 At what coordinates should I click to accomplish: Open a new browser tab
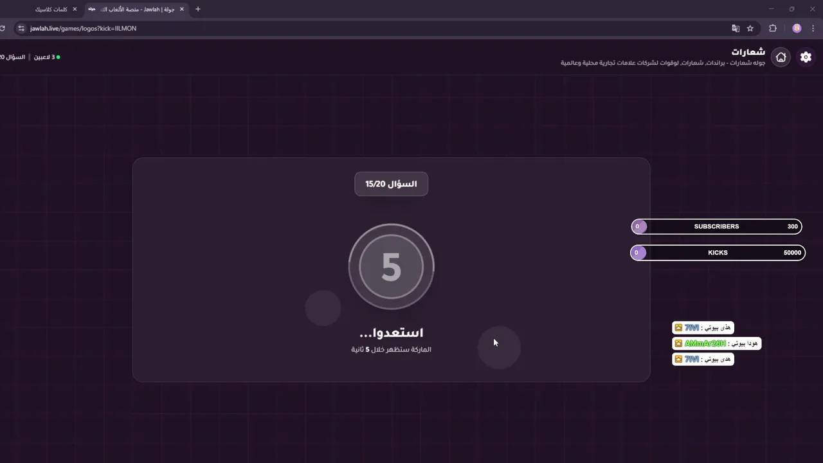(197, 9)
